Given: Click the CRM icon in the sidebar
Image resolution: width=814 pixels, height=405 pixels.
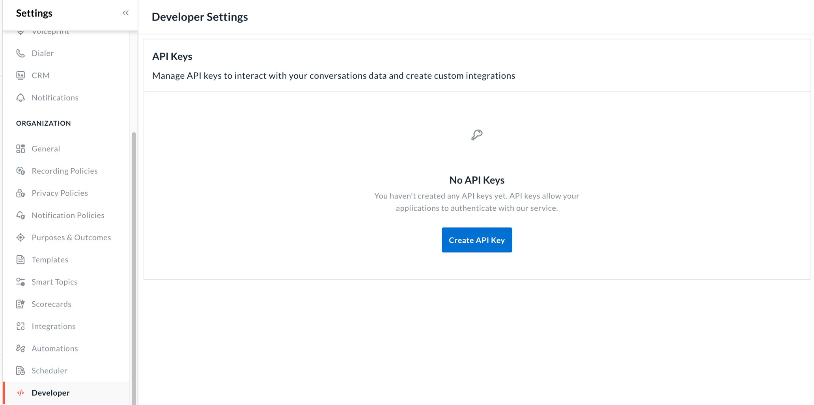Looking at the screenshot, I should pyautogui.click(x=21, y=75).
